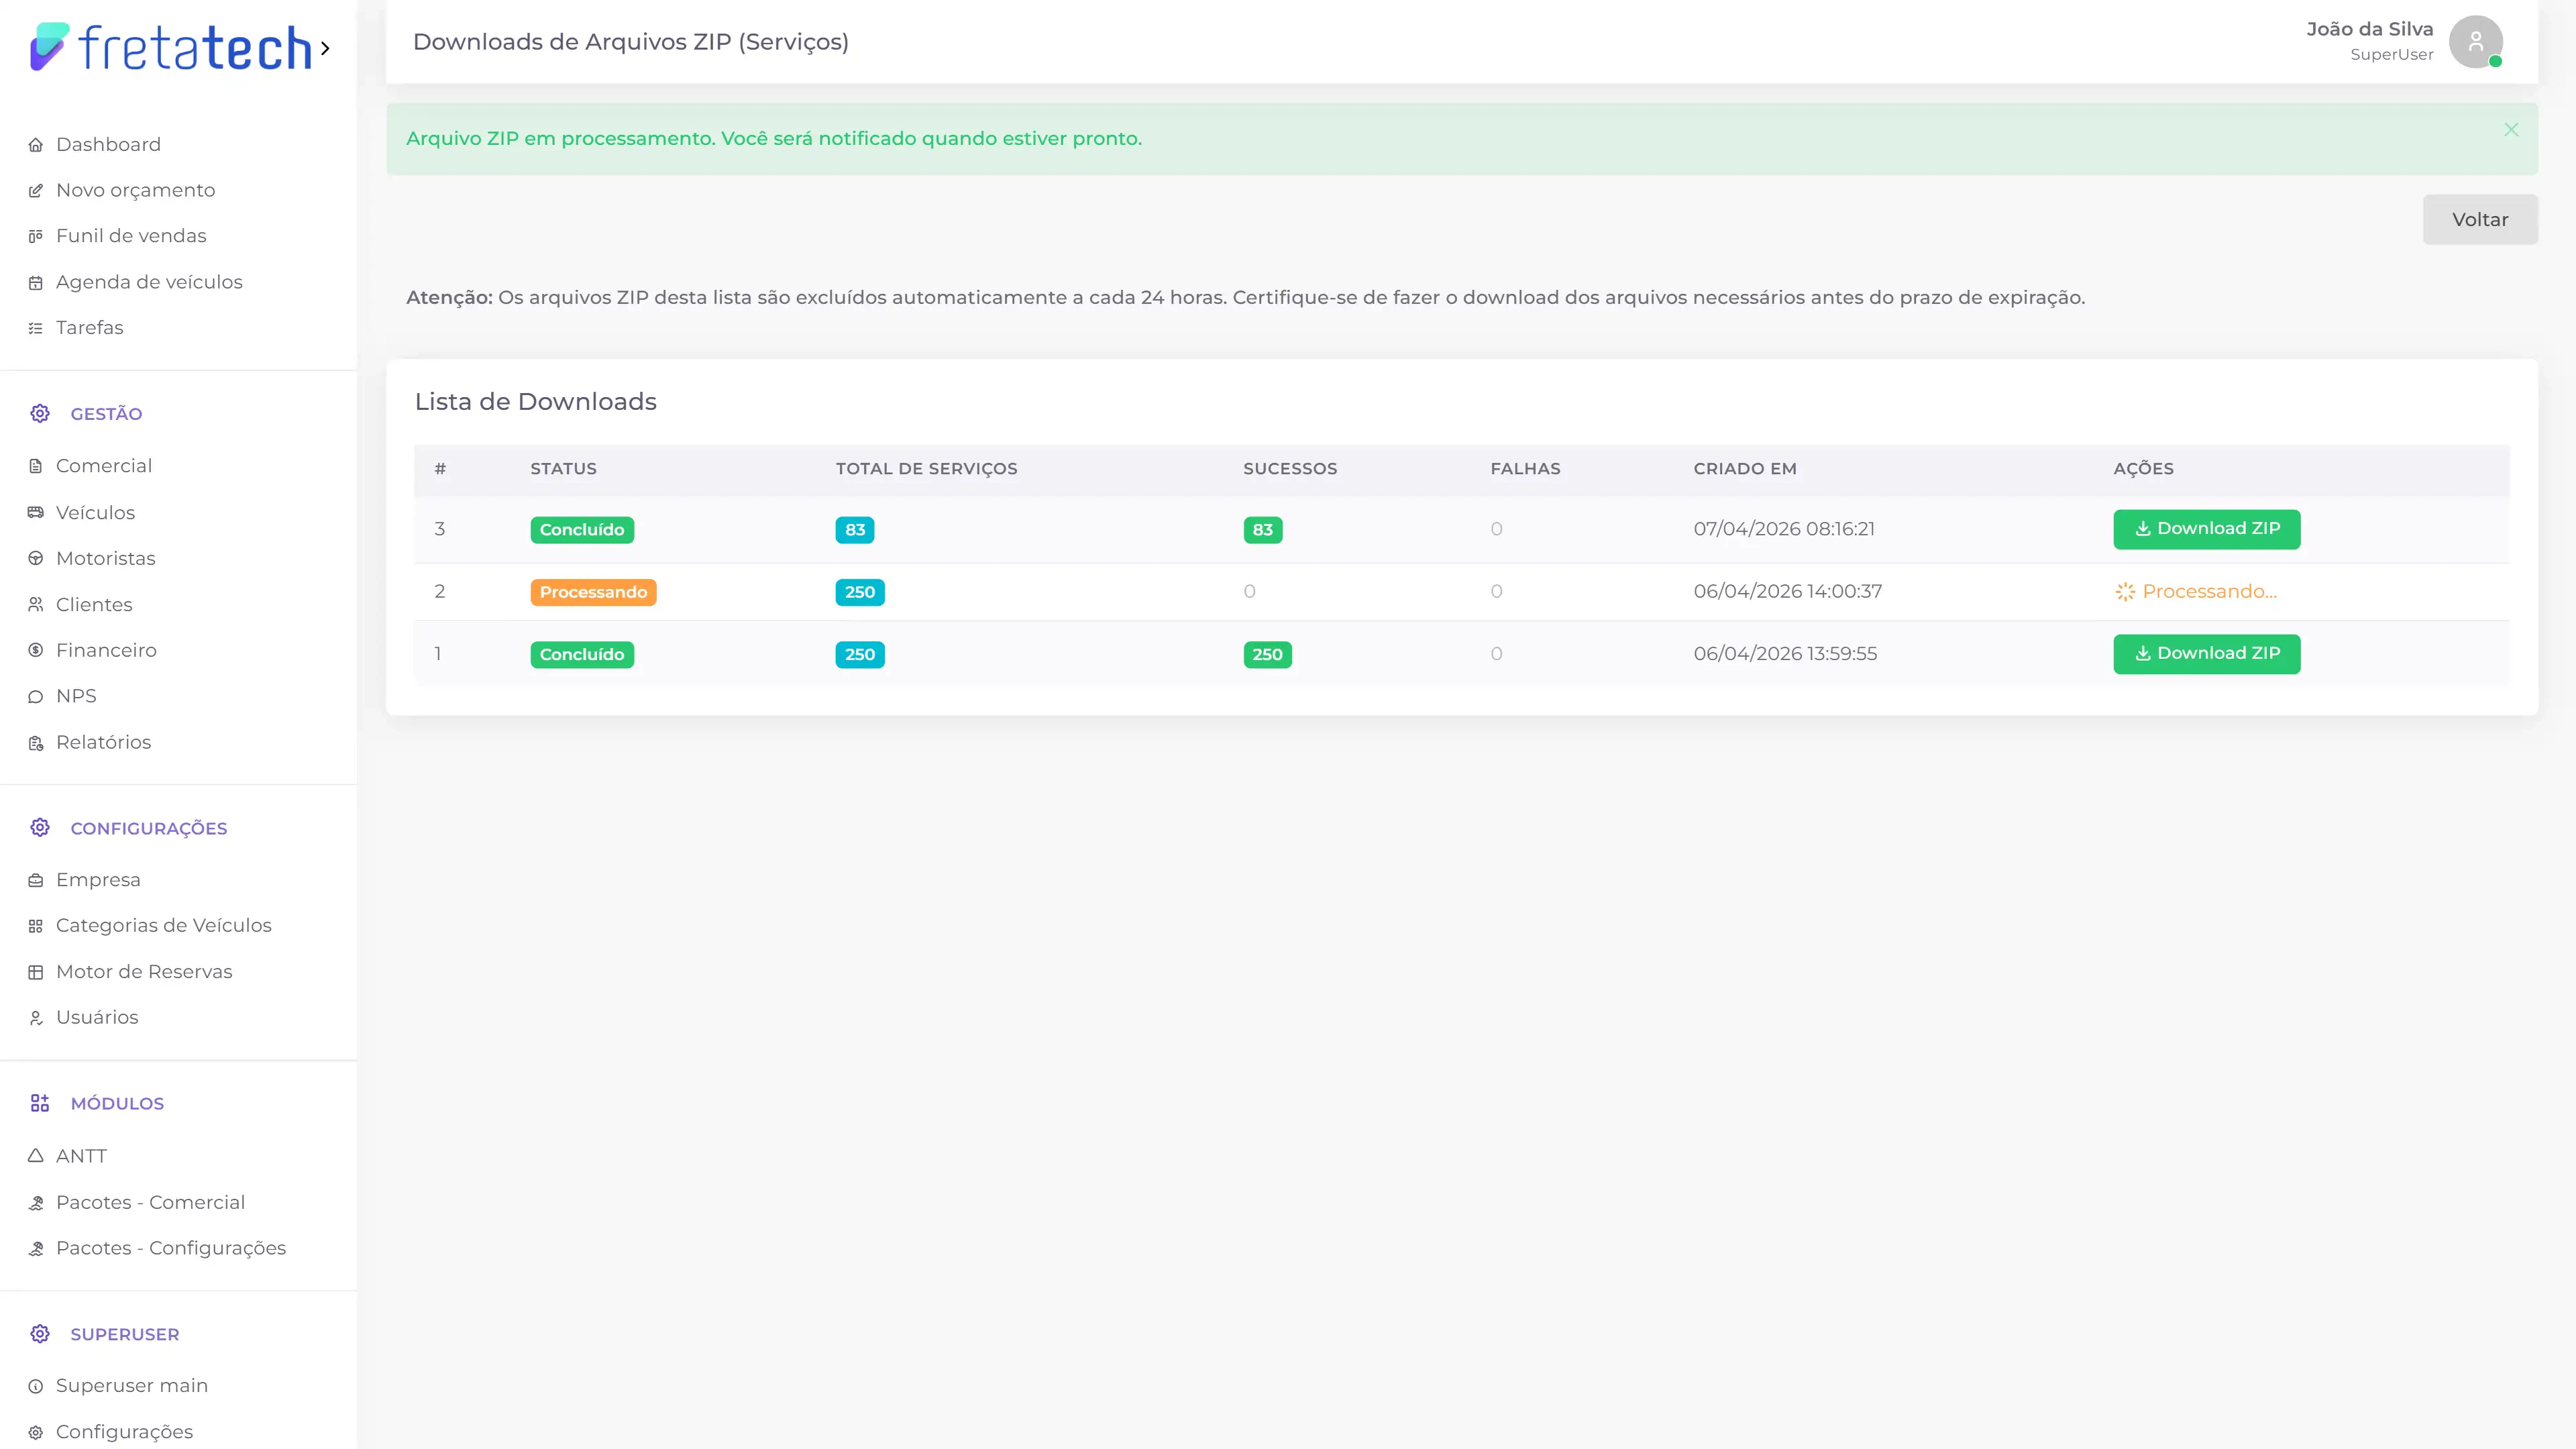This screenshot has height=1449, width=2576.
Task: Click the NPS chat bubble icon
Action: (36, 696)
